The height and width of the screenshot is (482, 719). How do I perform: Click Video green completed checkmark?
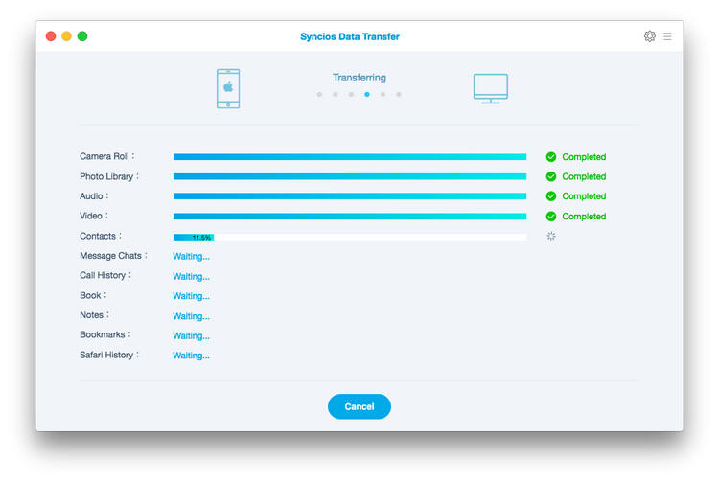[551, 217]
